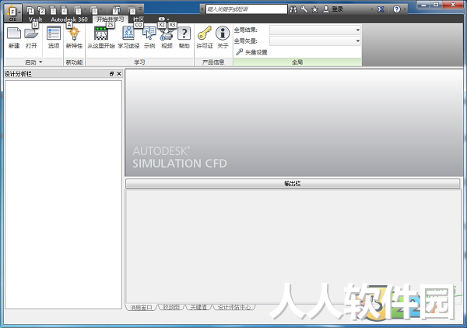
Task: Click the 关于 (About) info icon
Action: coord(223,33)
